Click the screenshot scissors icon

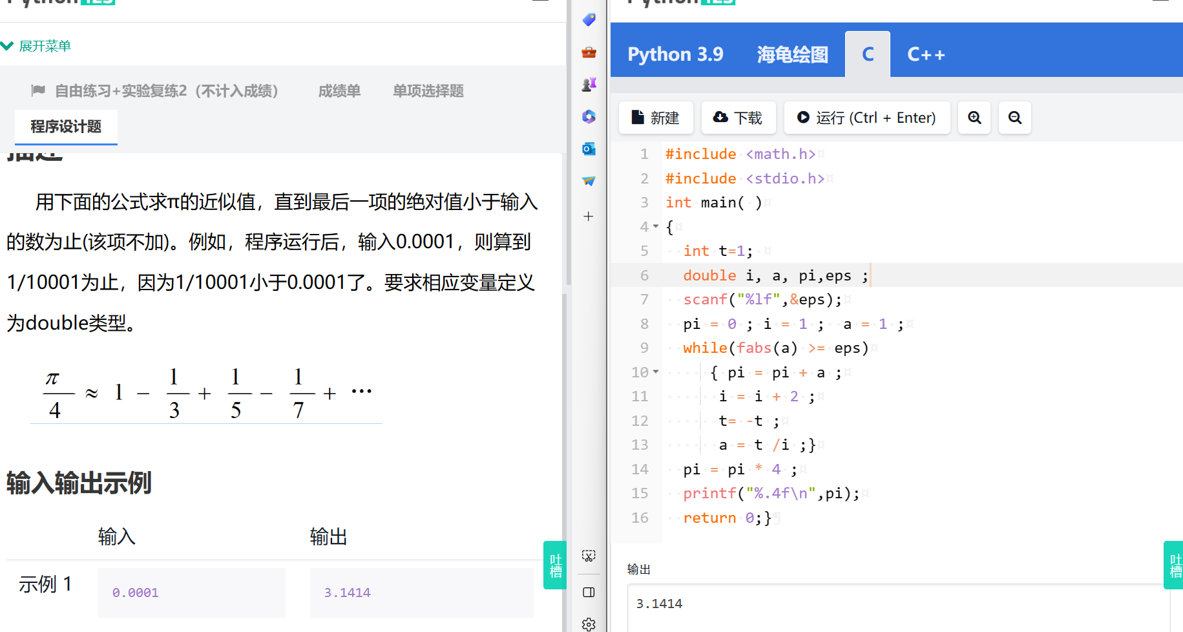(x=589, y=556)
